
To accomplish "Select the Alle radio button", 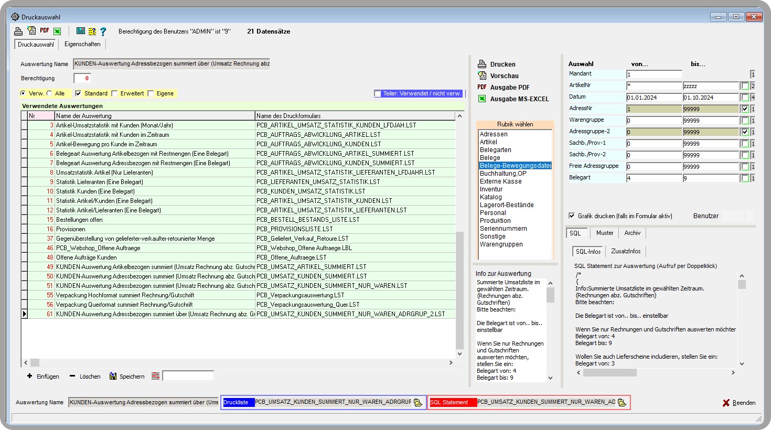I will [49, 94].
